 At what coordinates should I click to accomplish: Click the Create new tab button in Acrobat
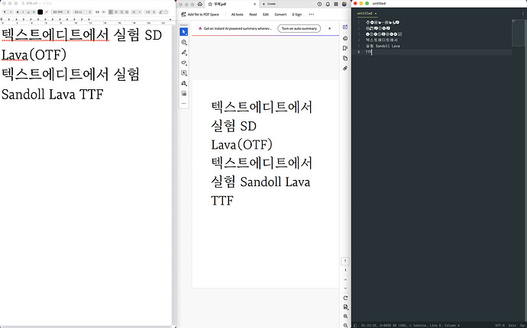coord(269,4)
